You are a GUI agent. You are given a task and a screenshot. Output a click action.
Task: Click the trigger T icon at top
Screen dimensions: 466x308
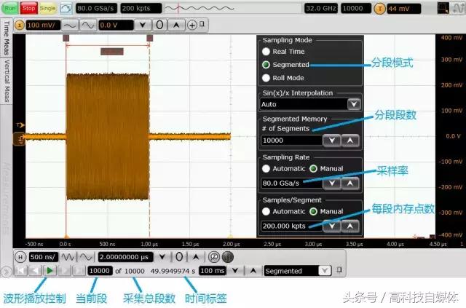pos(379,8)
